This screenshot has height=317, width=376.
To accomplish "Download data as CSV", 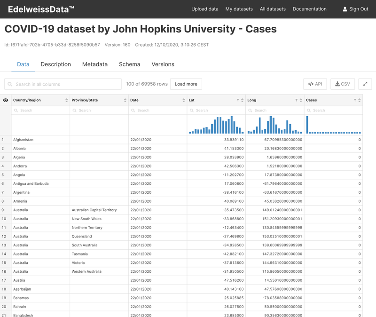I will [343, 84].
